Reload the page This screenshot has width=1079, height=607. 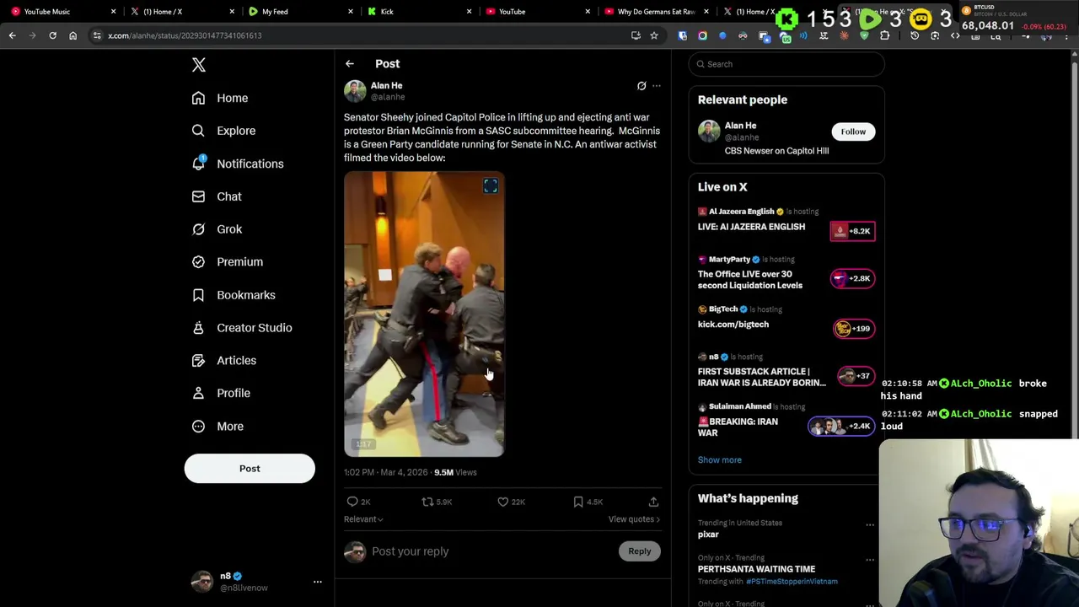click(x=52, y=35)
